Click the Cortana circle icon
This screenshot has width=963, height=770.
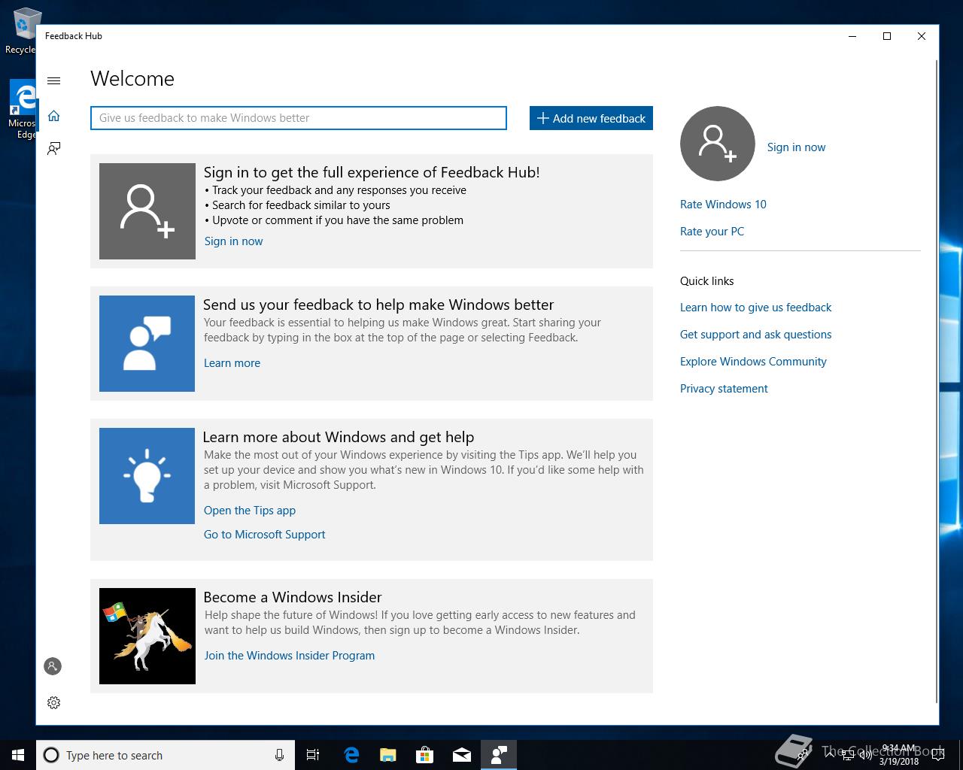pyautogui.click(x=51, y=755)
